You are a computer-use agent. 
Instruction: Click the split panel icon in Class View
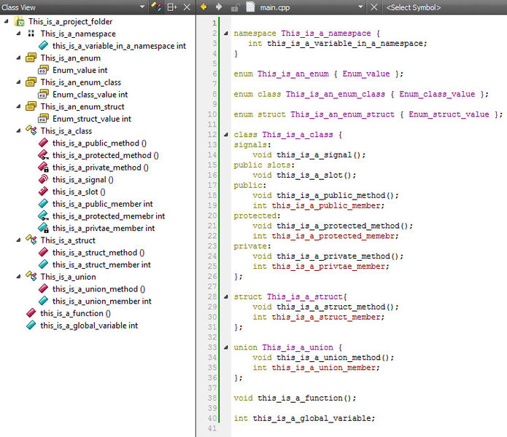point(171,7)
